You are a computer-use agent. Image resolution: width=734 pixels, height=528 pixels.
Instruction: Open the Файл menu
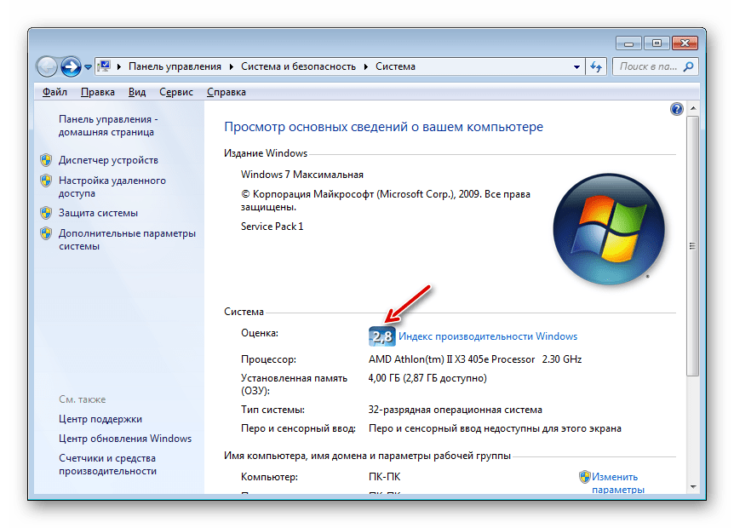(54, 92)
